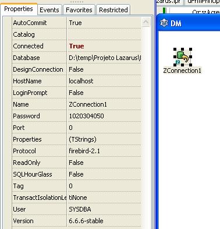220x229 pixels.
Task: Click the Name value ZConnection1
Action: pos(88,104)
